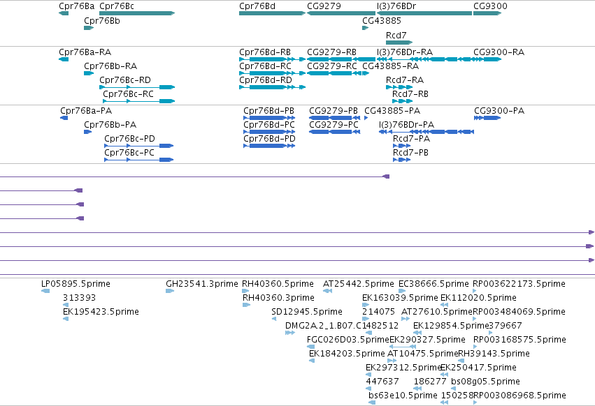595x406 pixels.
Task: Click the CG9300-RA transcript
Action: pyautogui.click(x=487, y=59)
